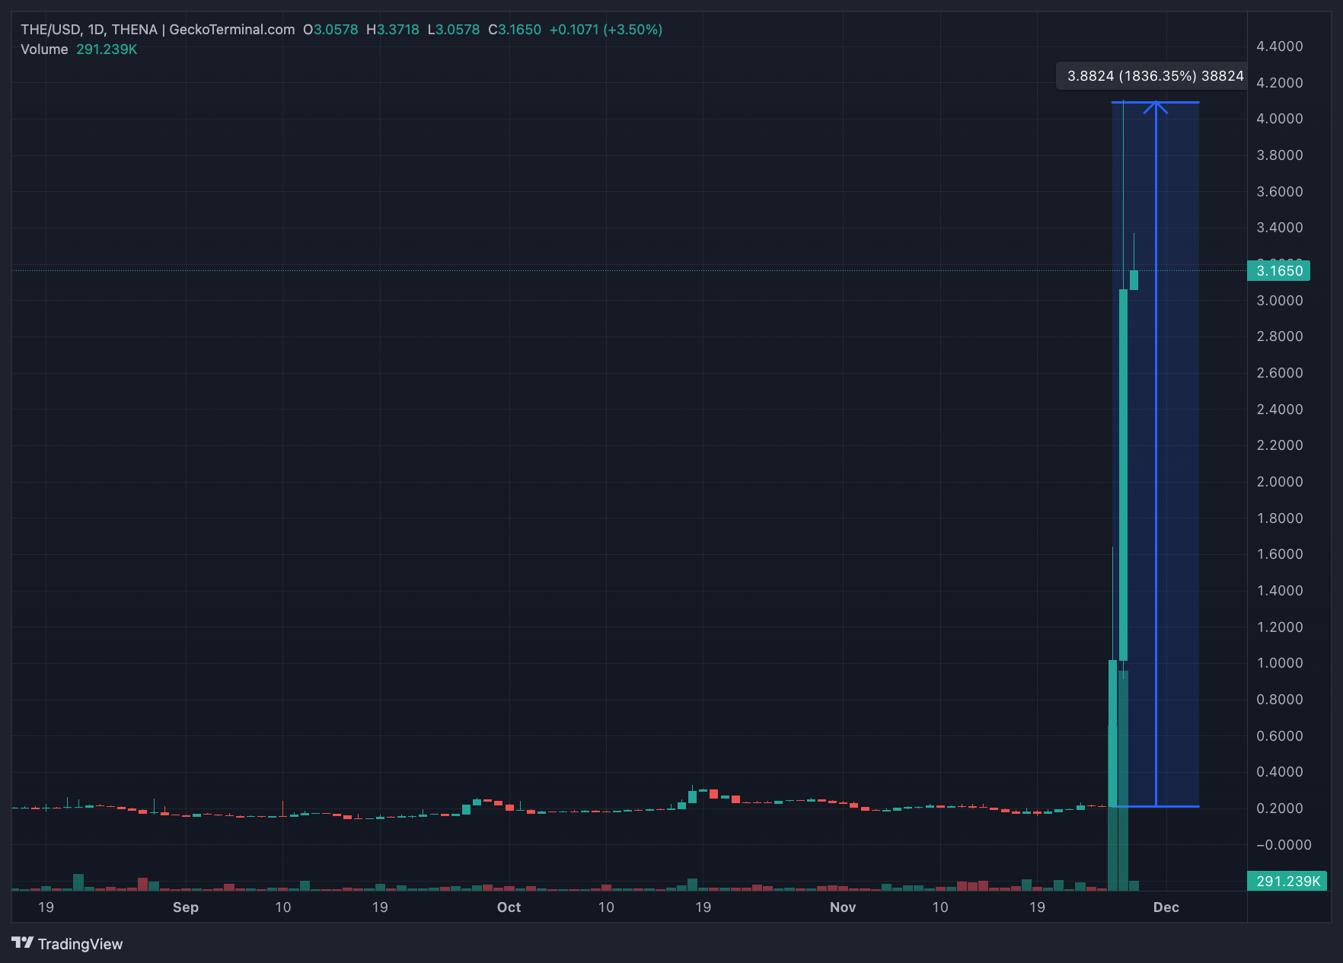Click the Dec label on the date axis

coord(1166,907)
